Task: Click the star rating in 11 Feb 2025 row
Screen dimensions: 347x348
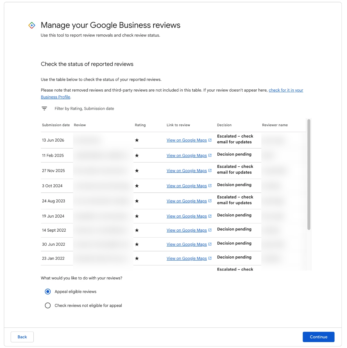Action: (x=137, y=155)
